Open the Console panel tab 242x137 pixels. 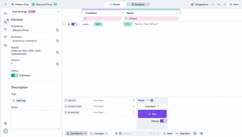click(x=99, y=133)
